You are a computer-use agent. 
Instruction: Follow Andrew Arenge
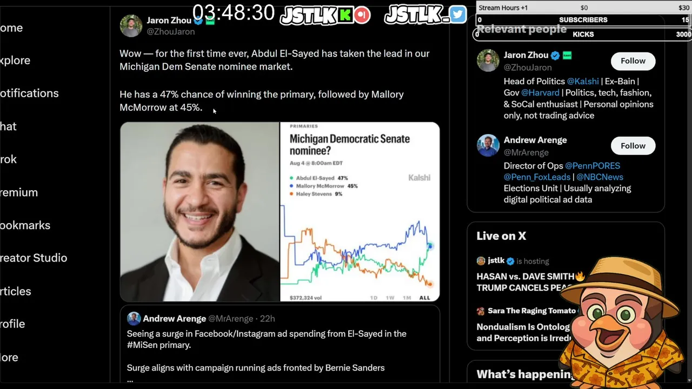(x=633, y=146)
